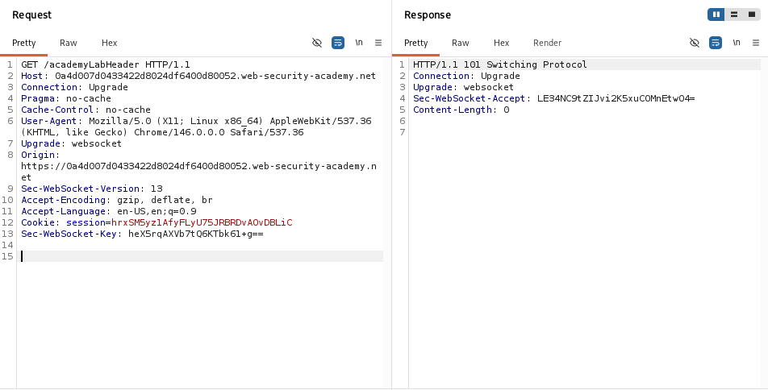Image resolution: width=768 pixels, height=390 pixels.
Task: Click the Request panel title
Action: coord(31,15)
